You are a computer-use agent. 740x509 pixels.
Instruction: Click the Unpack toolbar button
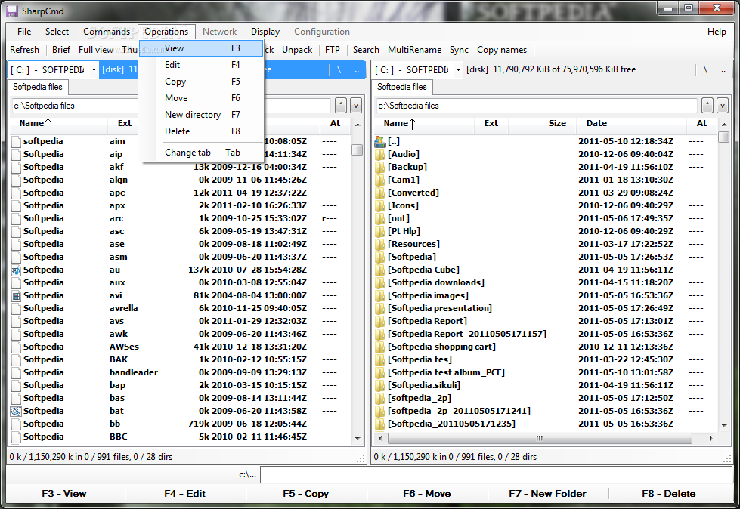point(297,50)
